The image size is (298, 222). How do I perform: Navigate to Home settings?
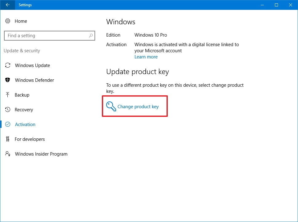21,21
